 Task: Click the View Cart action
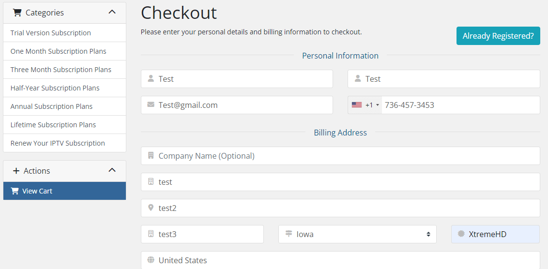coord(37,191)
